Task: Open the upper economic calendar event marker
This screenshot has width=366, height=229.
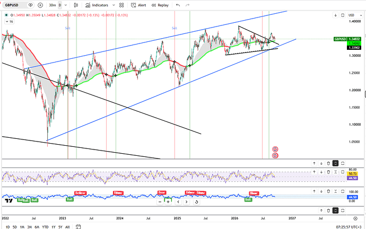Action: [275, 149]
